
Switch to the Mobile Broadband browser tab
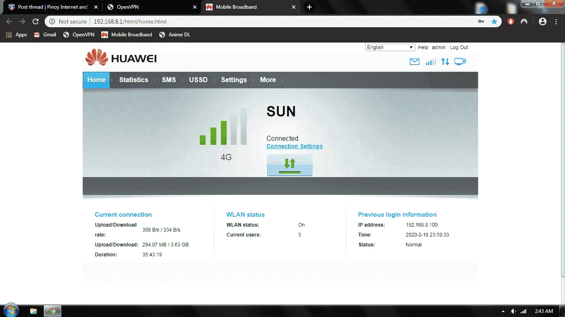tap(251, 7)
